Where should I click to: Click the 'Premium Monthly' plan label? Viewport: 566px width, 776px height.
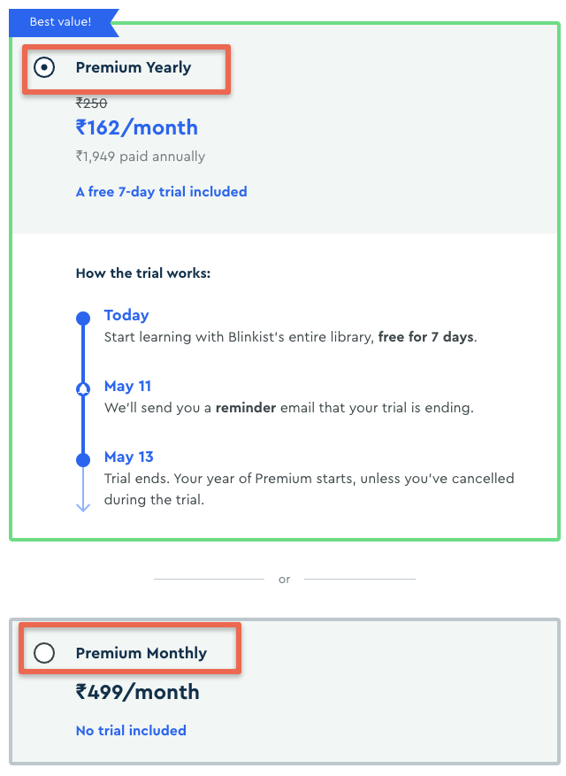coord(141,653)
